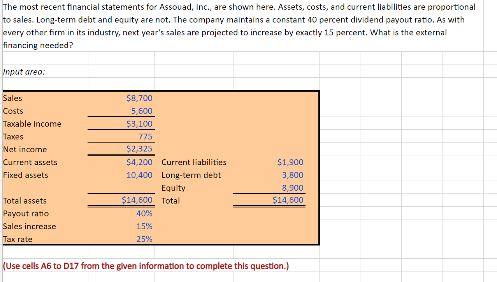Screen dimensions: 497x282
Task: Select the Payout ratio label
Action: point(26,213)
